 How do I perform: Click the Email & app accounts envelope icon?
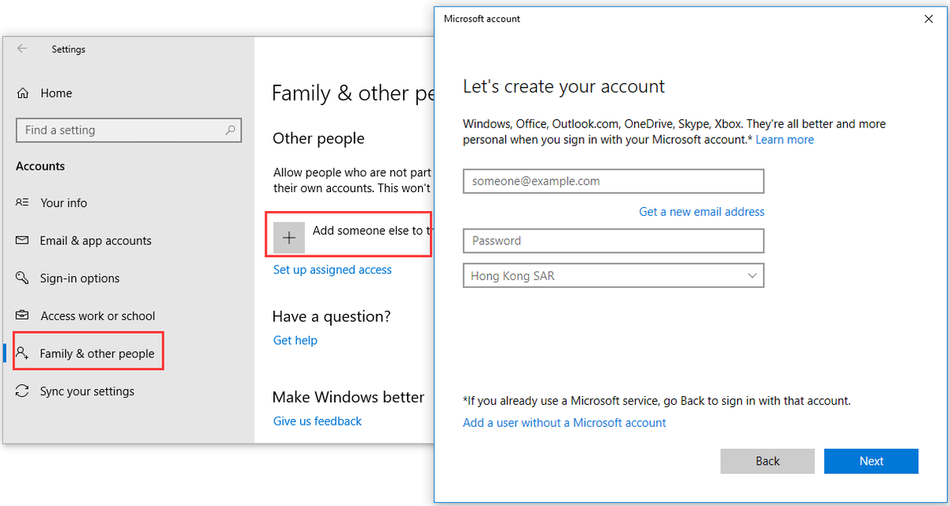click(22, 240)
